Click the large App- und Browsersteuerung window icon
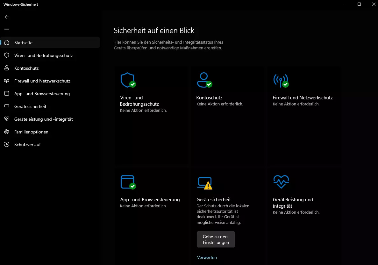Image resolution: width=378 pixels, height=265 pixels. pos(128,182)
